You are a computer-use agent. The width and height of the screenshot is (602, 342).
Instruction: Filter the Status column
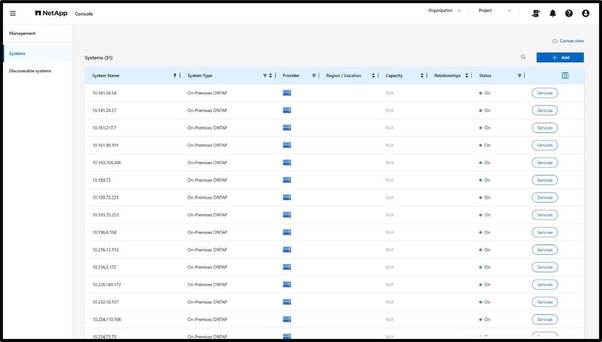[519, 76]
